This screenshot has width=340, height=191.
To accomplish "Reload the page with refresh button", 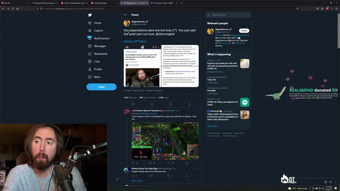I will [x=13, y=8].
